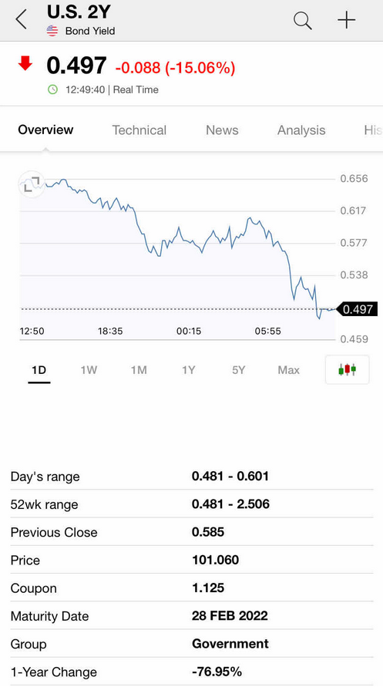The image size is (383, 687).
Task: Tap the Previous Close row
Action: 192,532
